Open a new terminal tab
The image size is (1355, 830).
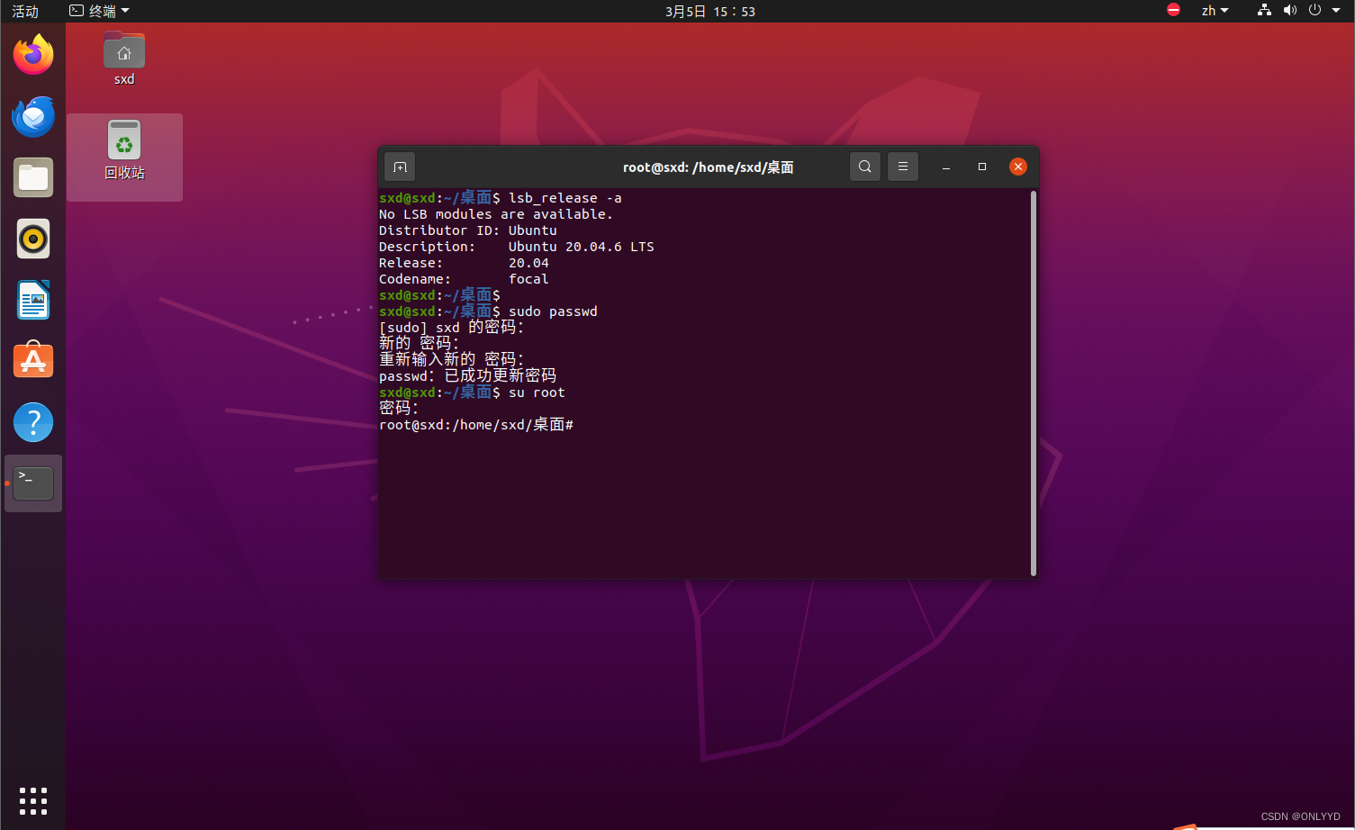pos(401,167)
